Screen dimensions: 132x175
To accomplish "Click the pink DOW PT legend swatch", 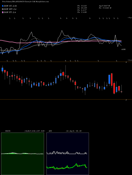I will click(3, 12).
